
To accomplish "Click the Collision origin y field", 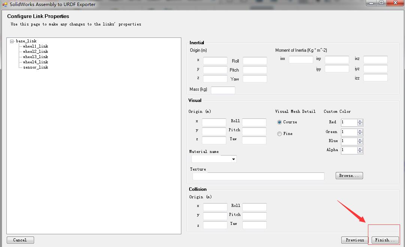I will click(215, 216).
